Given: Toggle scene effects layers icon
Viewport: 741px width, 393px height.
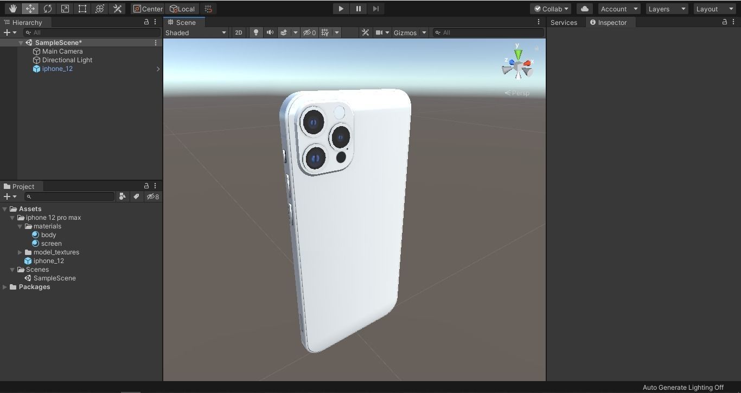Looking at the screenshot, I should click(283, 32).
